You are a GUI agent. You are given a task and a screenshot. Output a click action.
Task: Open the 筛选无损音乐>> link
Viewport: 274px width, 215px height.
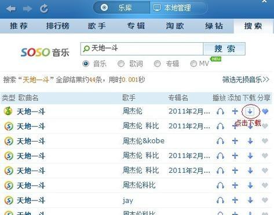coord(246,79)
